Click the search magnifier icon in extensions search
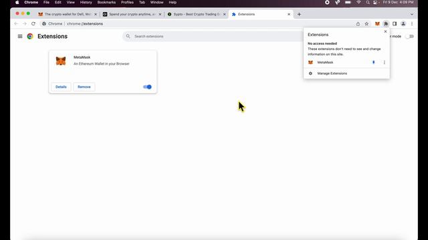The image size is (428, 240). click(128, 36)
